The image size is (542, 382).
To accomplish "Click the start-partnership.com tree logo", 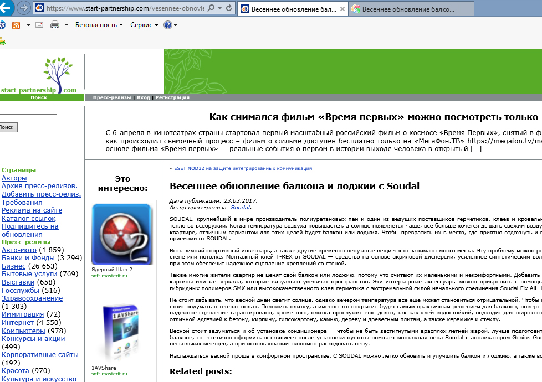I will 39,75.
